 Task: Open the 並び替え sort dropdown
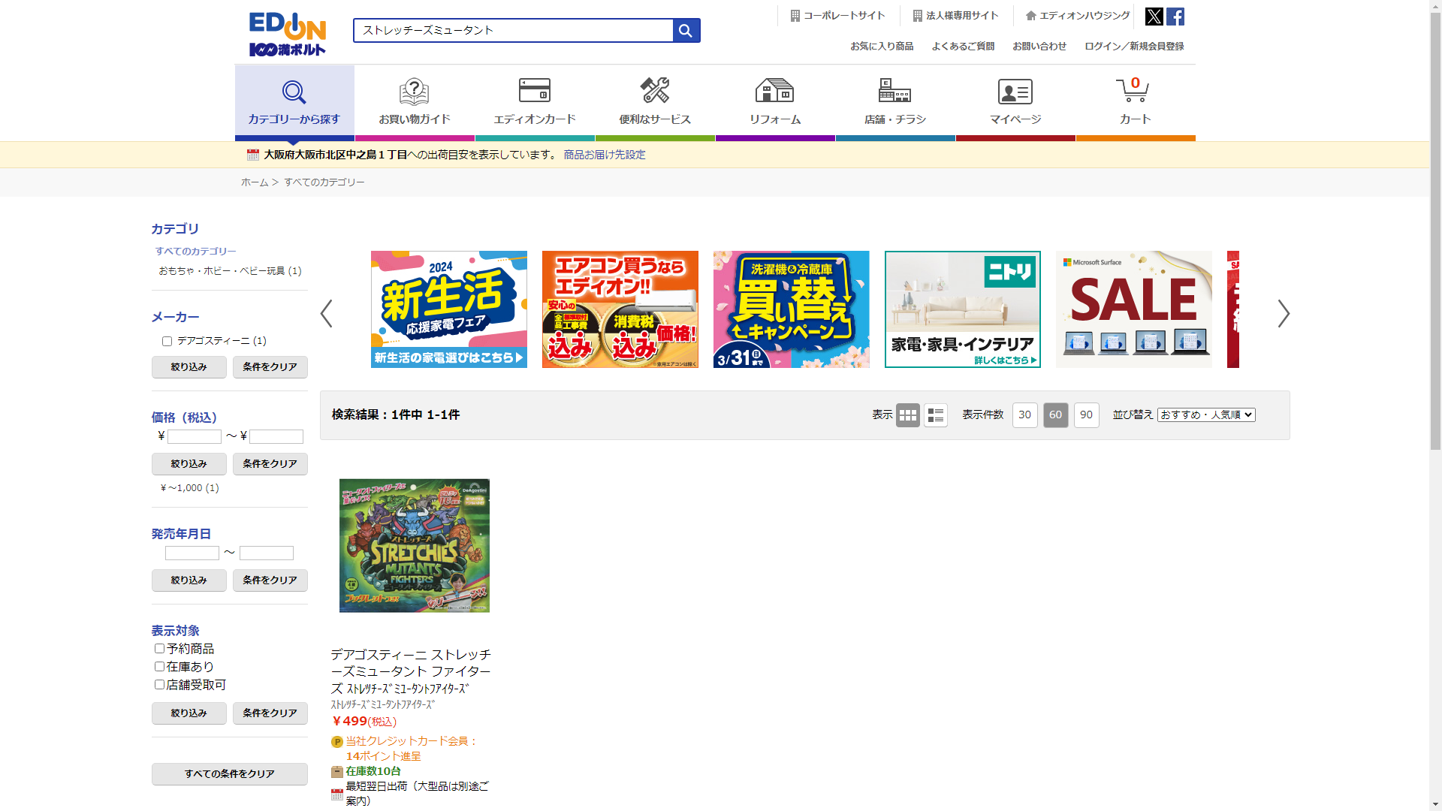1205,415
